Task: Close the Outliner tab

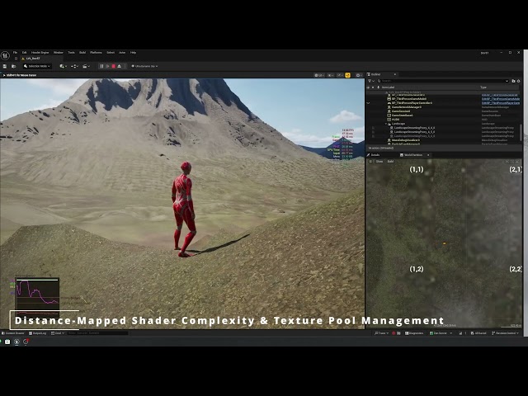Action: coord(395,74)
